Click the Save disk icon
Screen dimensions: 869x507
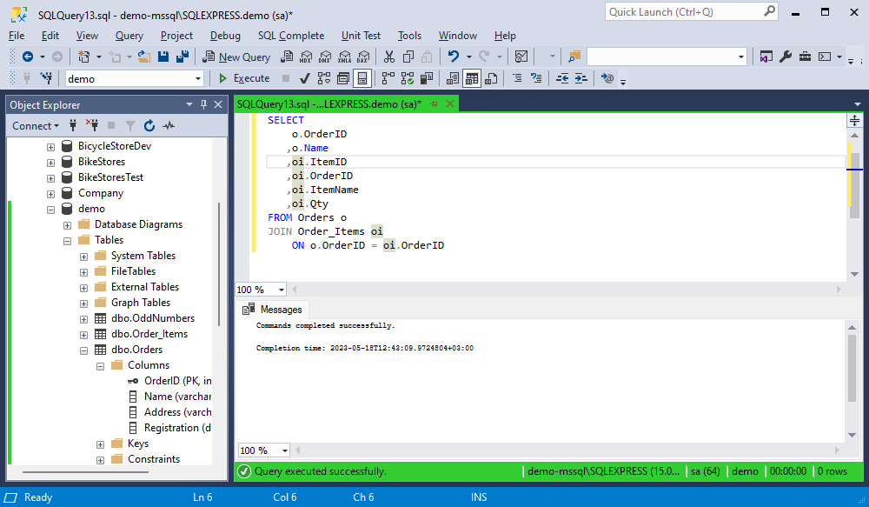(163, 57)
